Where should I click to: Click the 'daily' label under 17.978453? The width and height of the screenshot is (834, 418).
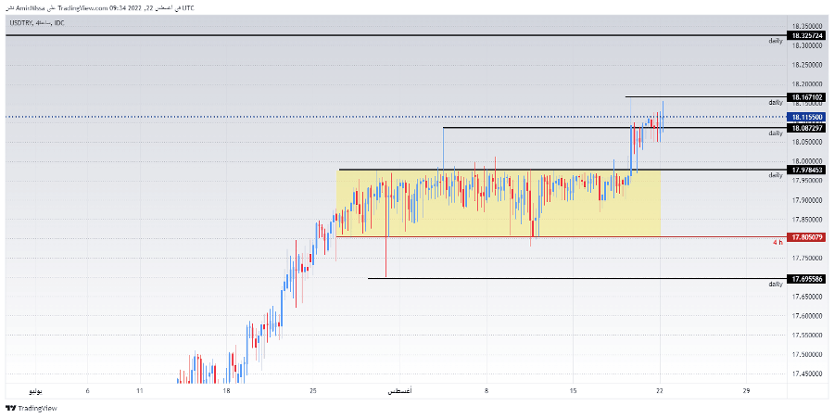(776, 175)
